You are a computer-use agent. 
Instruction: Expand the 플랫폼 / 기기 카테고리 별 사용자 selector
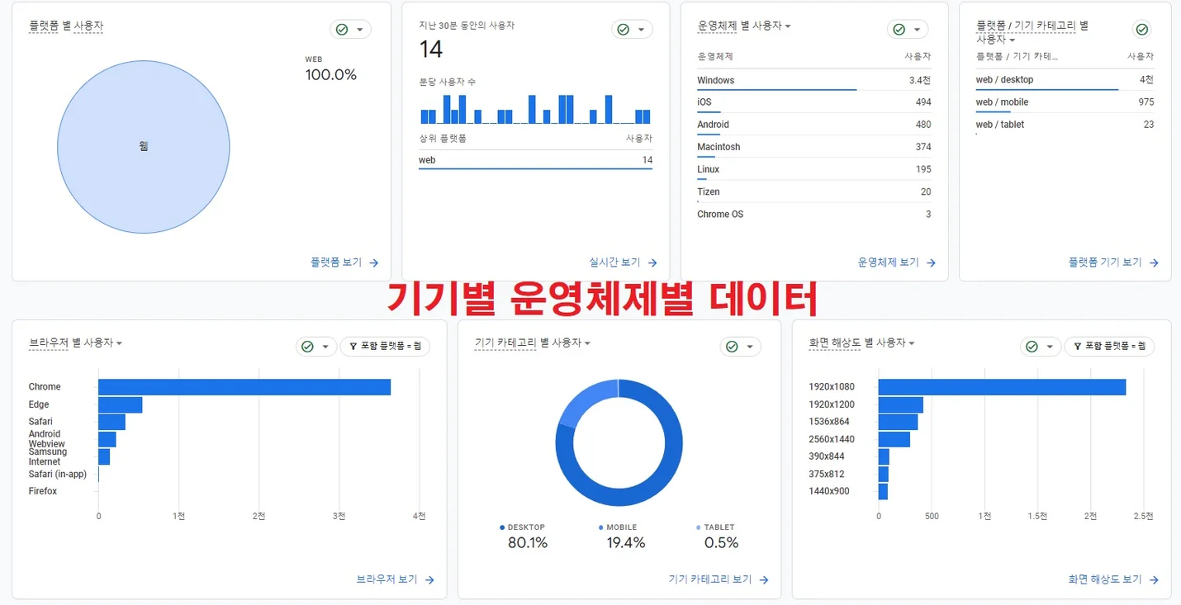pos(1032,32)
